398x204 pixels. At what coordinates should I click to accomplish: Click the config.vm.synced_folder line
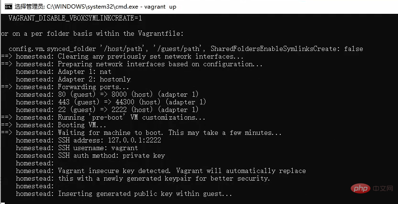pos(186,49)
